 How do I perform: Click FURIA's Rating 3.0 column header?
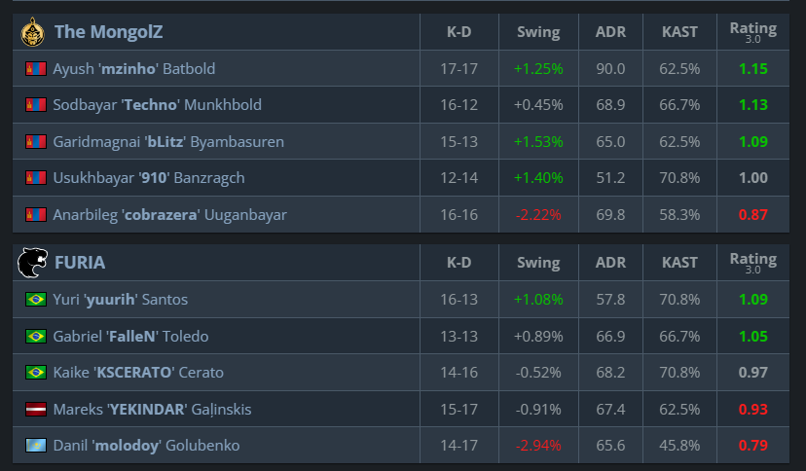tap(752, 263)
